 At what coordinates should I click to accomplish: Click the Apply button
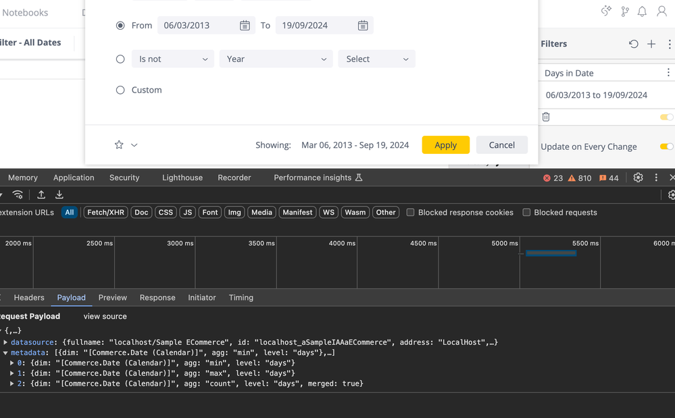point(445,145)
